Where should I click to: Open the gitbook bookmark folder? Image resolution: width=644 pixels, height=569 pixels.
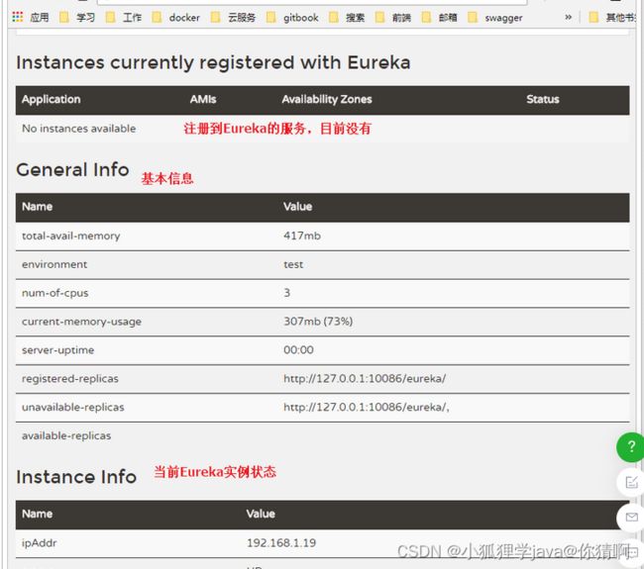click(x=292, y=17)
